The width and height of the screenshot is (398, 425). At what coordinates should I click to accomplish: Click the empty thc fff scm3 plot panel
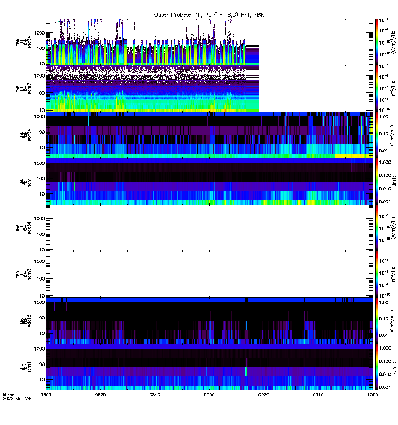click(209, 274)
